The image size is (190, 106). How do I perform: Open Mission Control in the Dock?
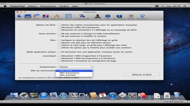click(34, 95)
